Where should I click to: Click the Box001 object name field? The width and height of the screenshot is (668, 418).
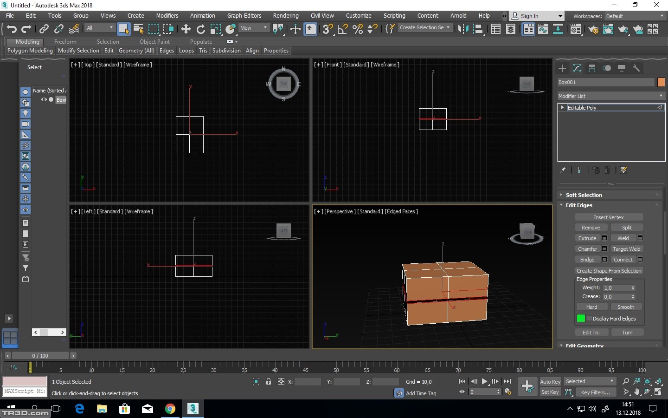(605, 82)
